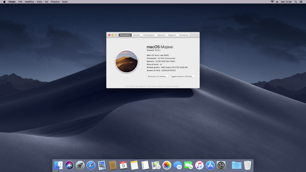Select the Panoramica tab
Screen dimensions: 306x172
125,35
